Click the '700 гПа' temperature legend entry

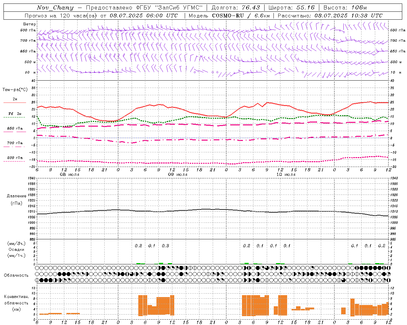click(15, 143)
